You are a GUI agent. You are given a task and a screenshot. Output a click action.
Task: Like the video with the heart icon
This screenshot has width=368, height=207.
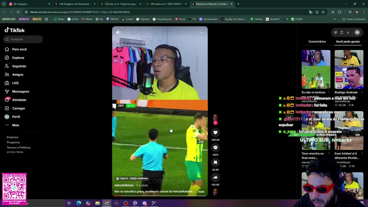coord(215,133)
